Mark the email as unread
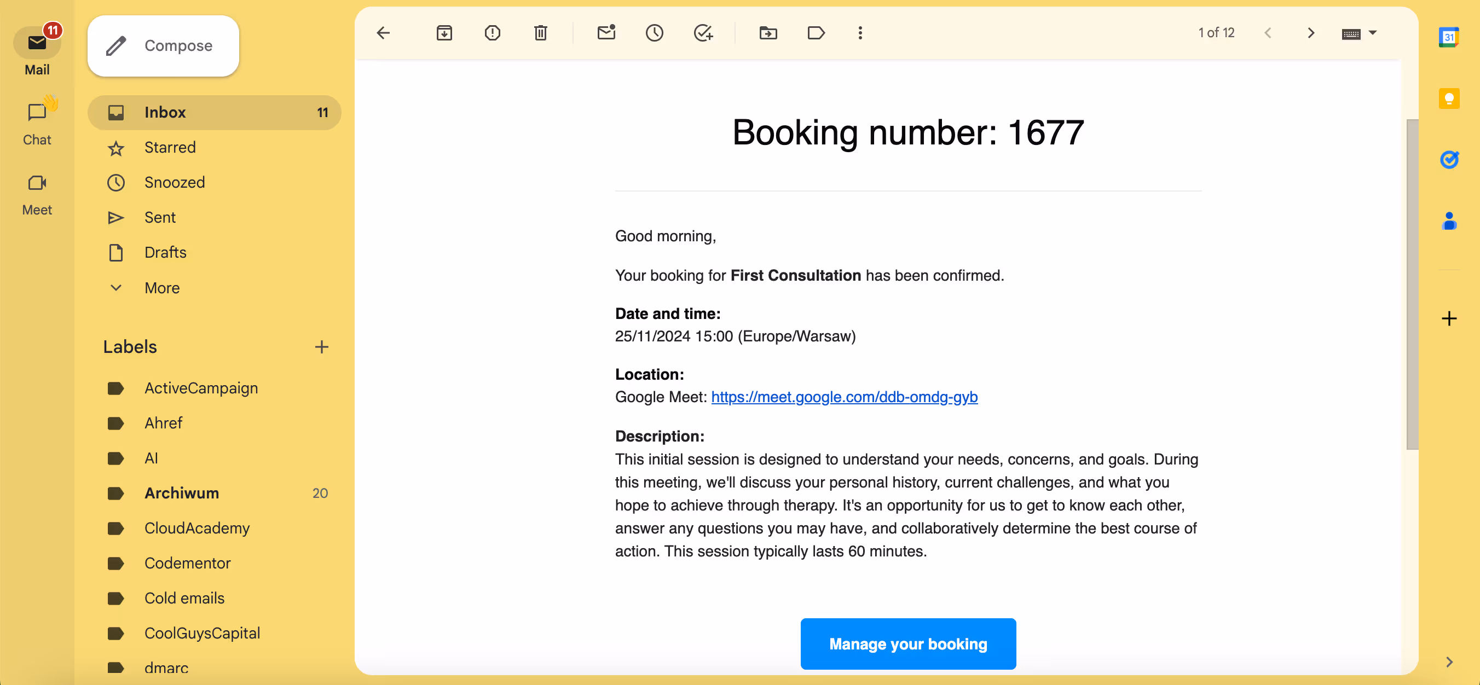1480x685 pixels. point(605,33)
